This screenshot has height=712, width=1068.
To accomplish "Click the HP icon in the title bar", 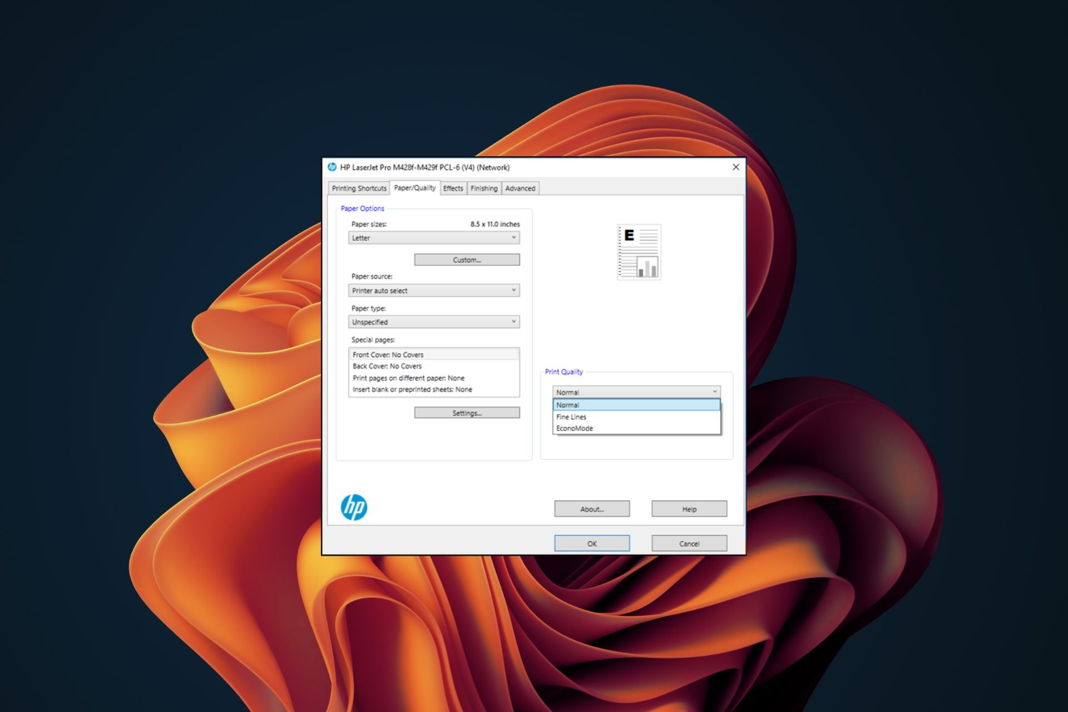I will coord(332,167).
